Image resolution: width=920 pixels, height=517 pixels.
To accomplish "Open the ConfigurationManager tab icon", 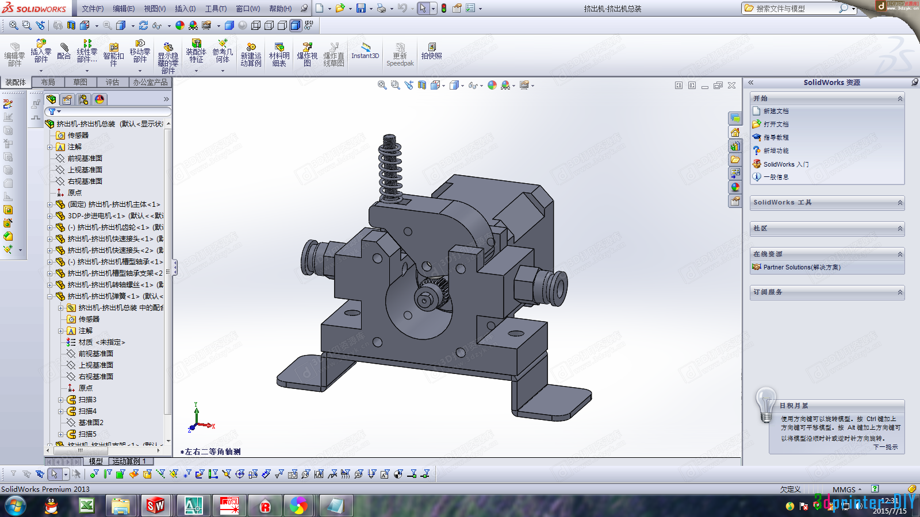I will [83, 99].
